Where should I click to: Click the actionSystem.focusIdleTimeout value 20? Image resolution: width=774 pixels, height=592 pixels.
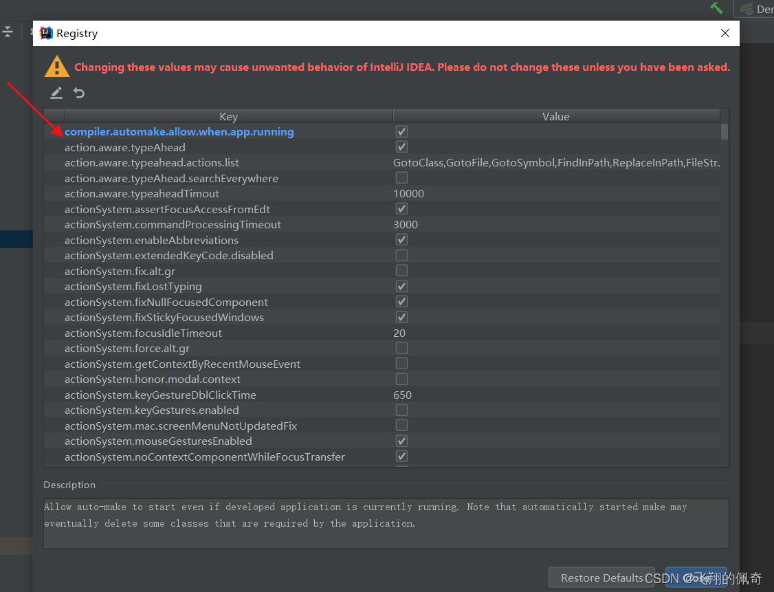pyautogui.click(x=399, y=333)
